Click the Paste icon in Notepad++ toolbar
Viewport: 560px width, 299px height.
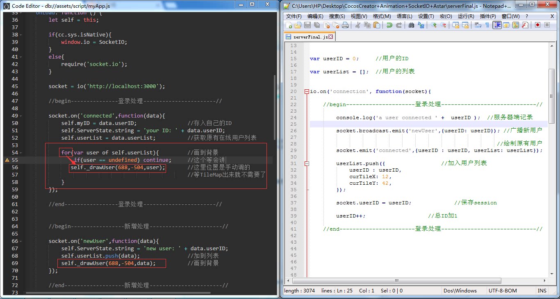point(377,25)
